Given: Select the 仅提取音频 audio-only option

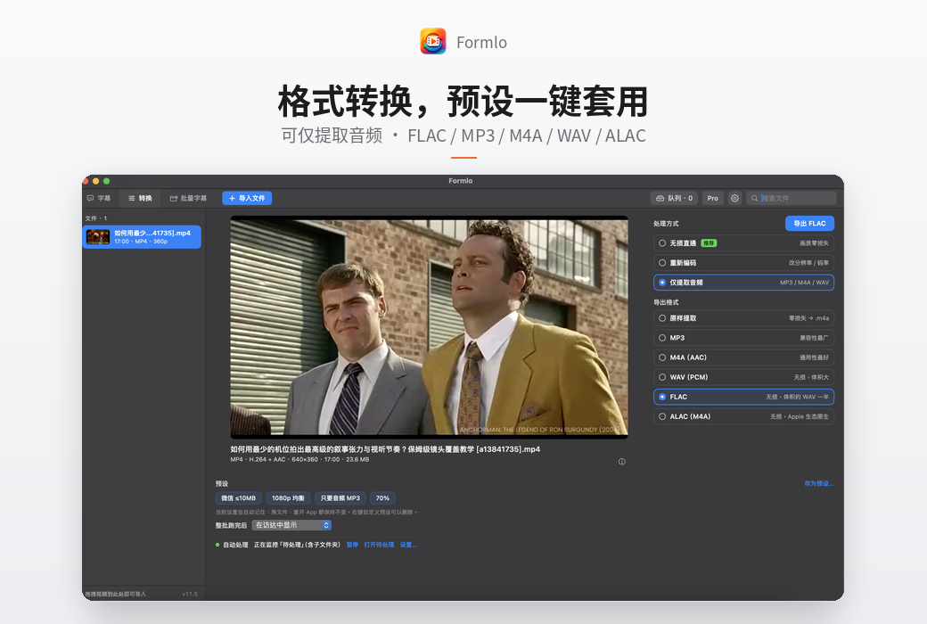Looking at the screenshot, I should pos(743,283).
